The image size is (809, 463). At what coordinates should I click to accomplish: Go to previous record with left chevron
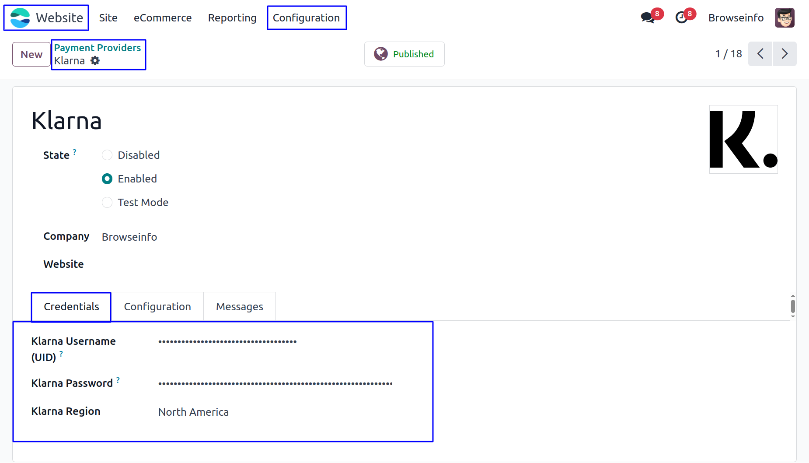coord(760,54)
